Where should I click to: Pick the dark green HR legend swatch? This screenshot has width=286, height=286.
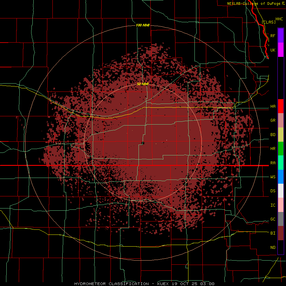click(x=281, y=149)
